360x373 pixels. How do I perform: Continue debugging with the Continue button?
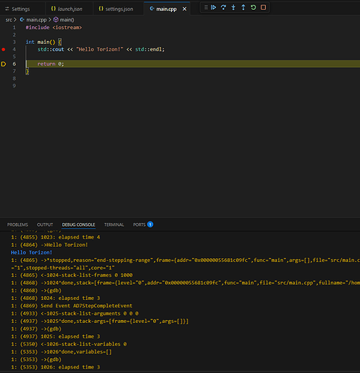[214, 7]
